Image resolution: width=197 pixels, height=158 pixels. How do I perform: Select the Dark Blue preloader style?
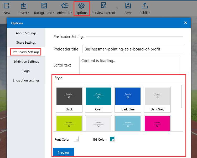click(x=128, y=99)
